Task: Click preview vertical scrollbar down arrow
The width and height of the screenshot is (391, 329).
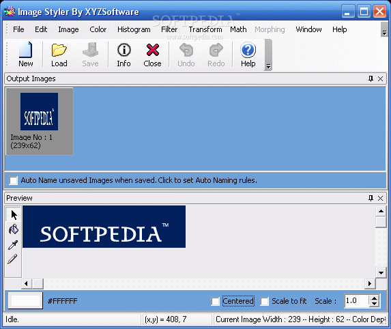Action: coord(381,272)
